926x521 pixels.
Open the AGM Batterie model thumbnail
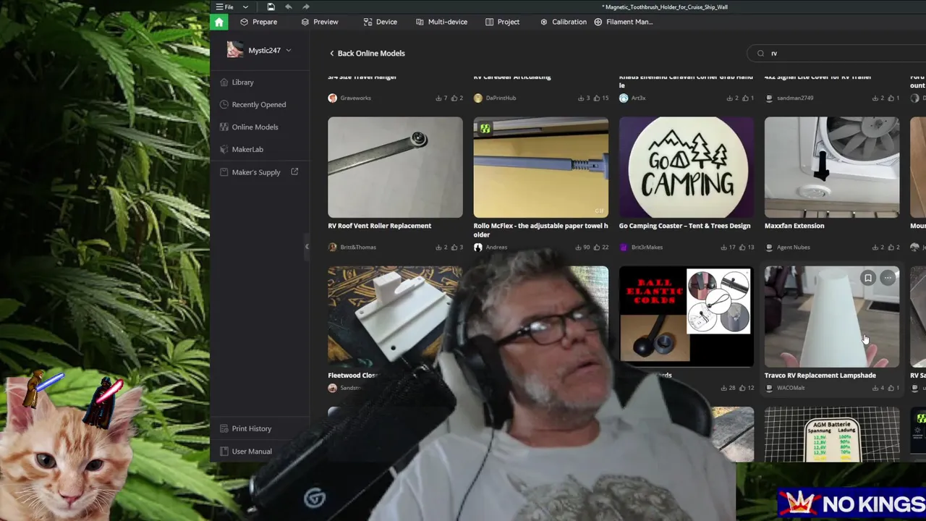(832, 434)
